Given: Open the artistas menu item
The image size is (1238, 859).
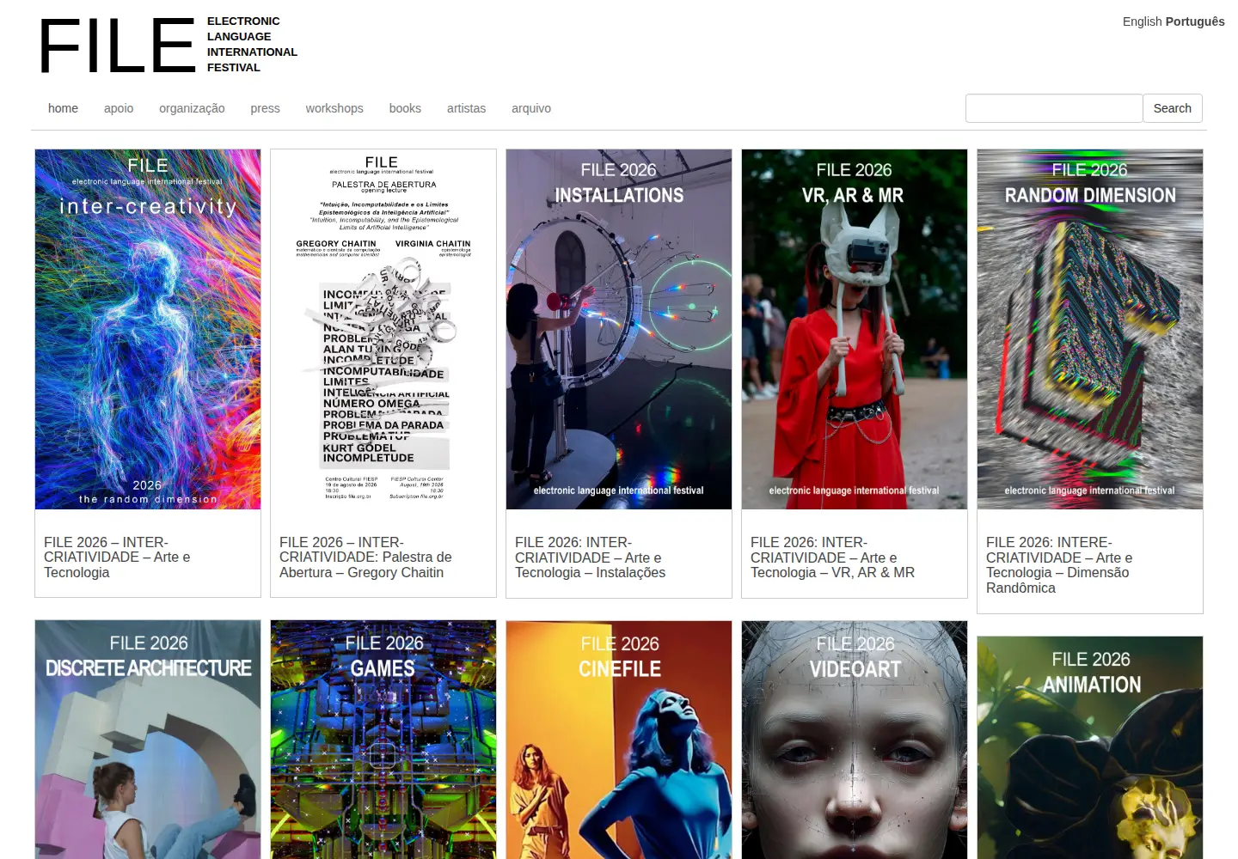Looking at the screenshot, I should (x=466, y=108).
